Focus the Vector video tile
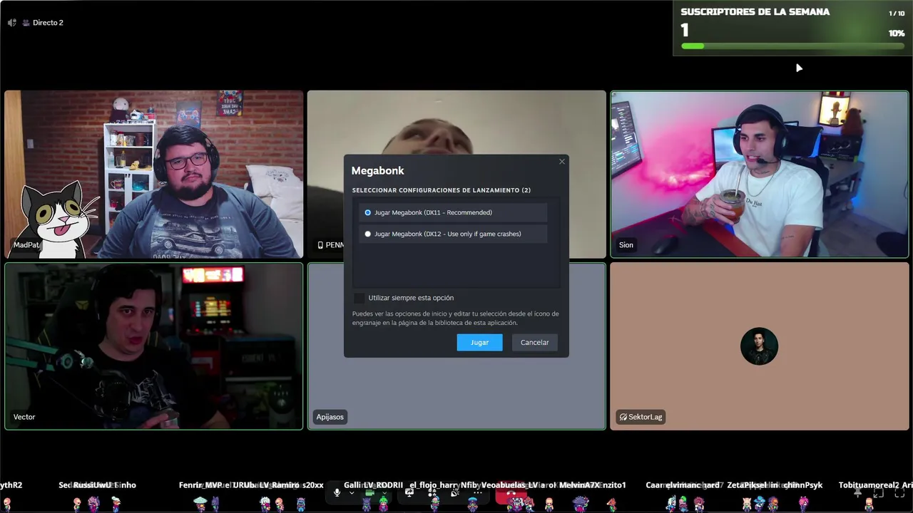913x513 pixels. coord(153,346)
